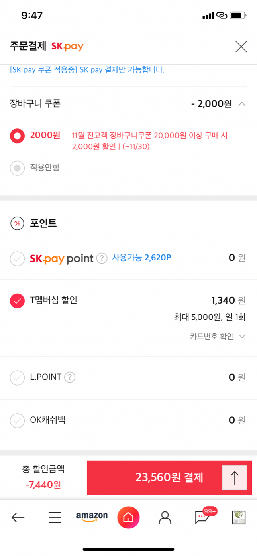Screen dimensions: 257x556
Task: Select the 적용안함 radio option
Action: (17, 168)
